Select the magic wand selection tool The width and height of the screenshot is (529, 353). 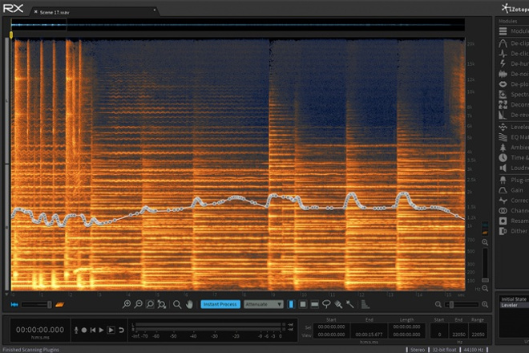pos(349,304)
